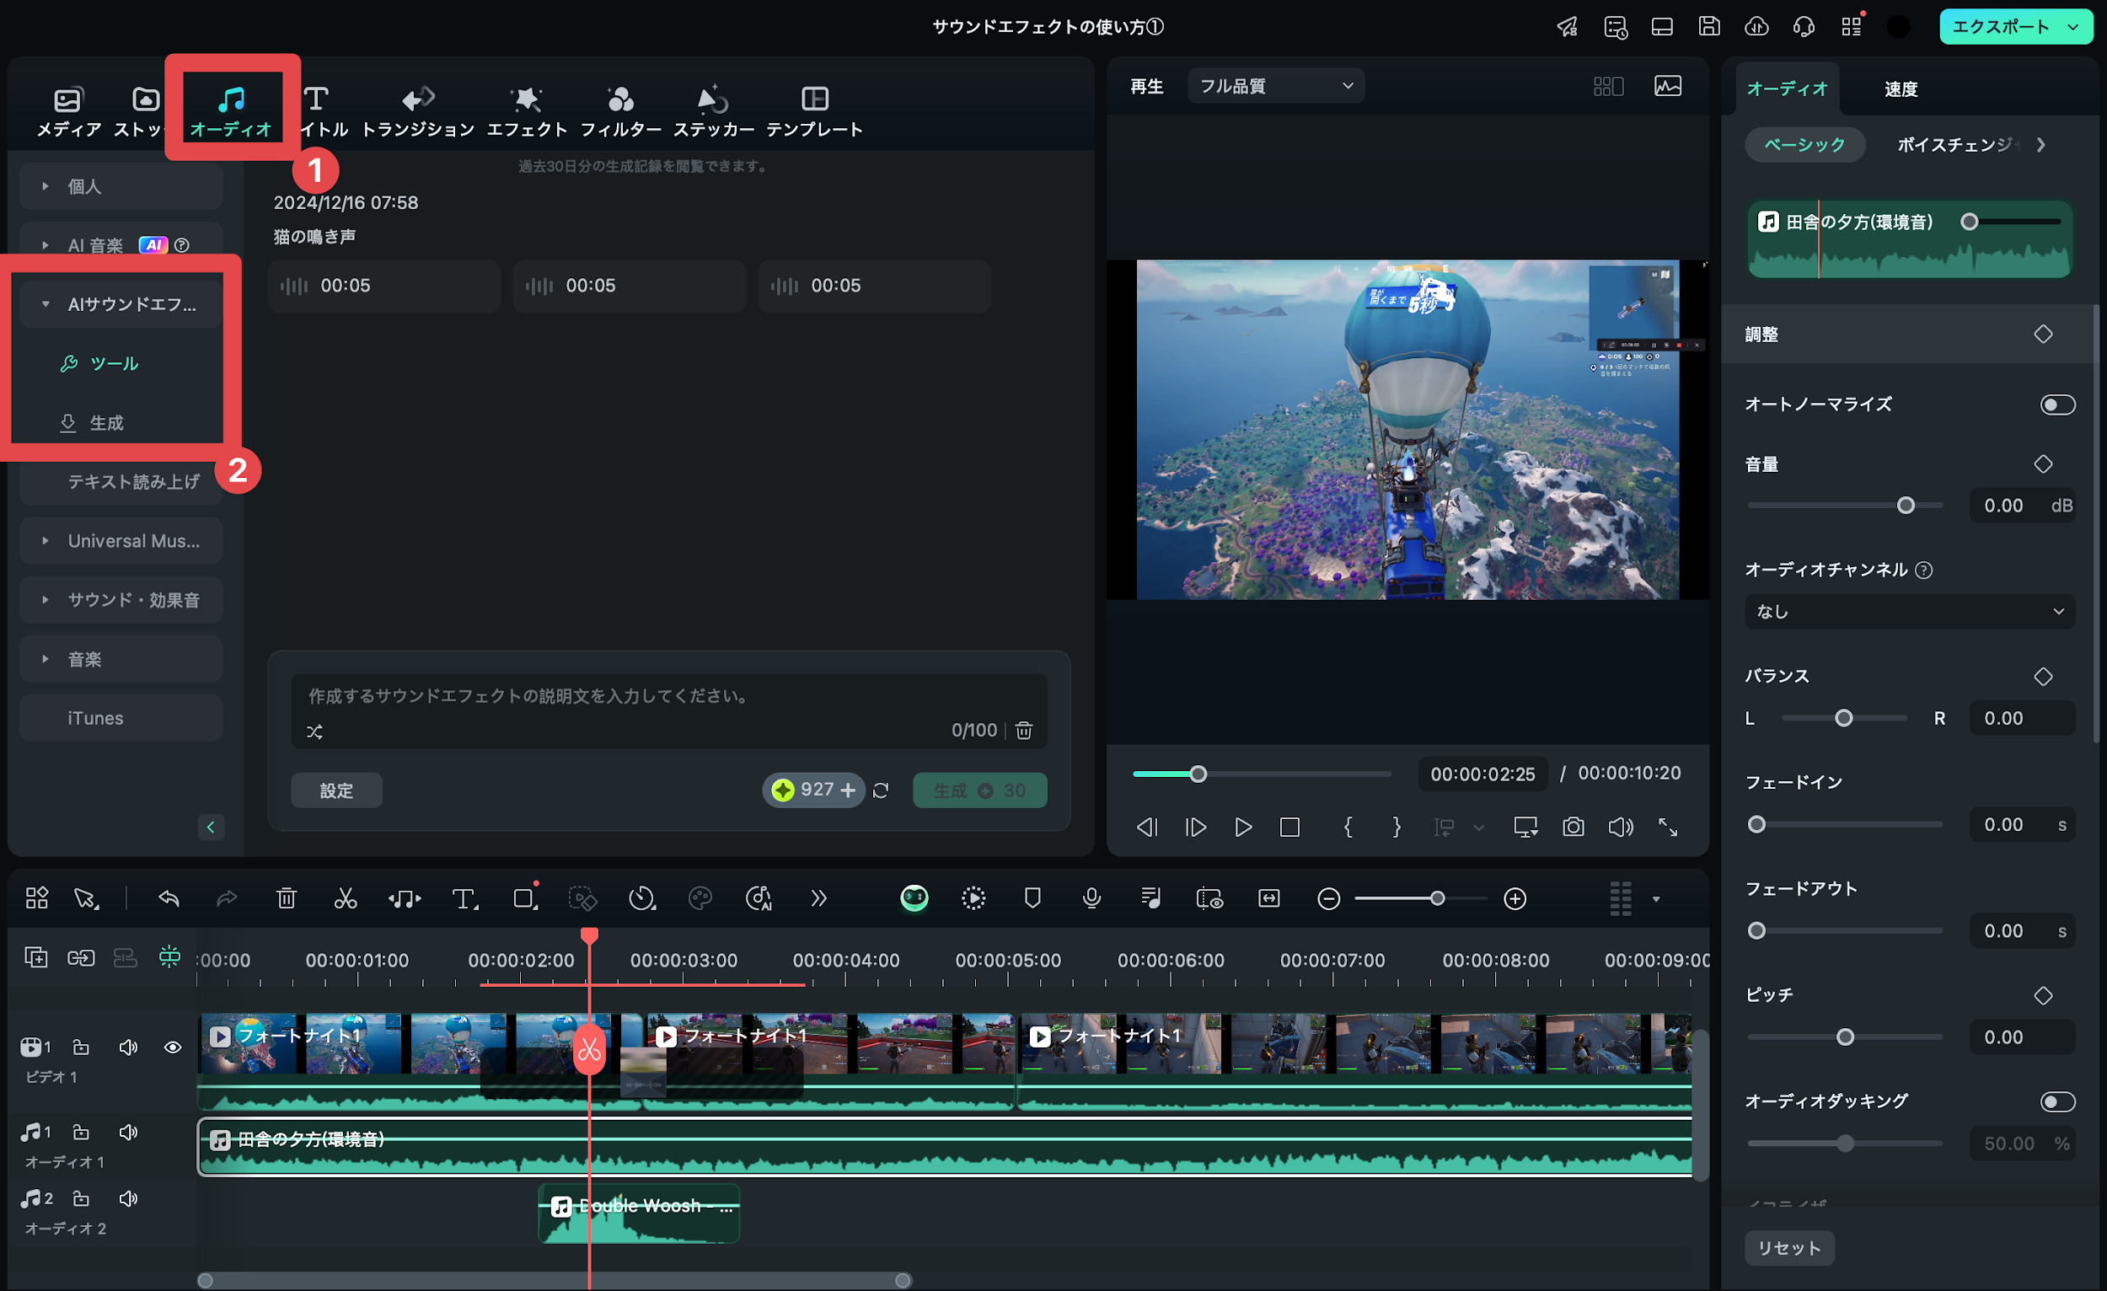Image resolution: width=2107 pixels, height=1291 pixels.
Task: Toggle fullscreen preview
Action: click(x=1667, y=827)
